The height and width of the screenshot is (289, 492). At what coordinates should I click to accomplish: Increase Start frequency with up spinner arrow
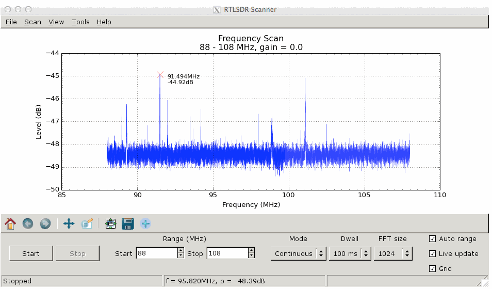coord(181,250)
